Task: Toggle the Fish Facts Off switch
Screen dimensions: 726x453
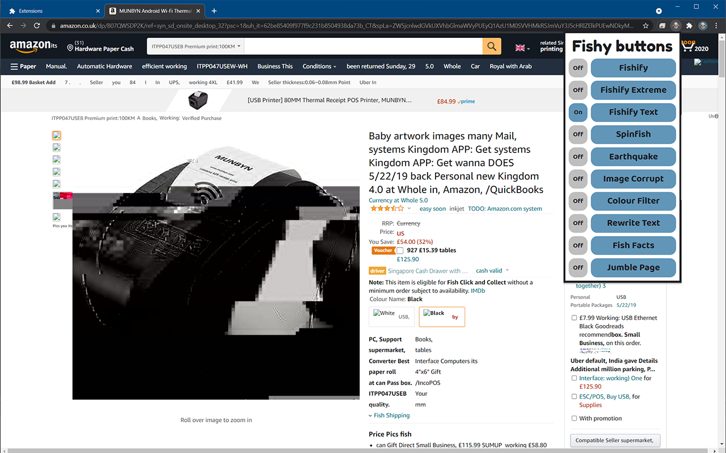Action: [x=578, y=245]
